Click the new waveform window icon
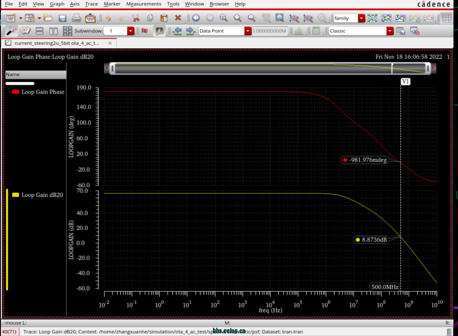Screen dimensions: 458x336 tap(11, 18)
